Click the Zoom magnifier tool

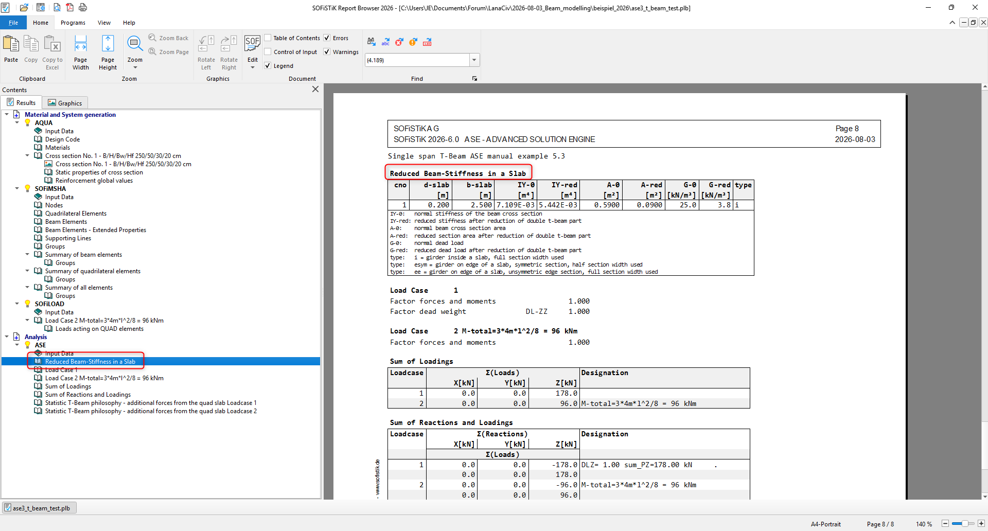[135, 45]
